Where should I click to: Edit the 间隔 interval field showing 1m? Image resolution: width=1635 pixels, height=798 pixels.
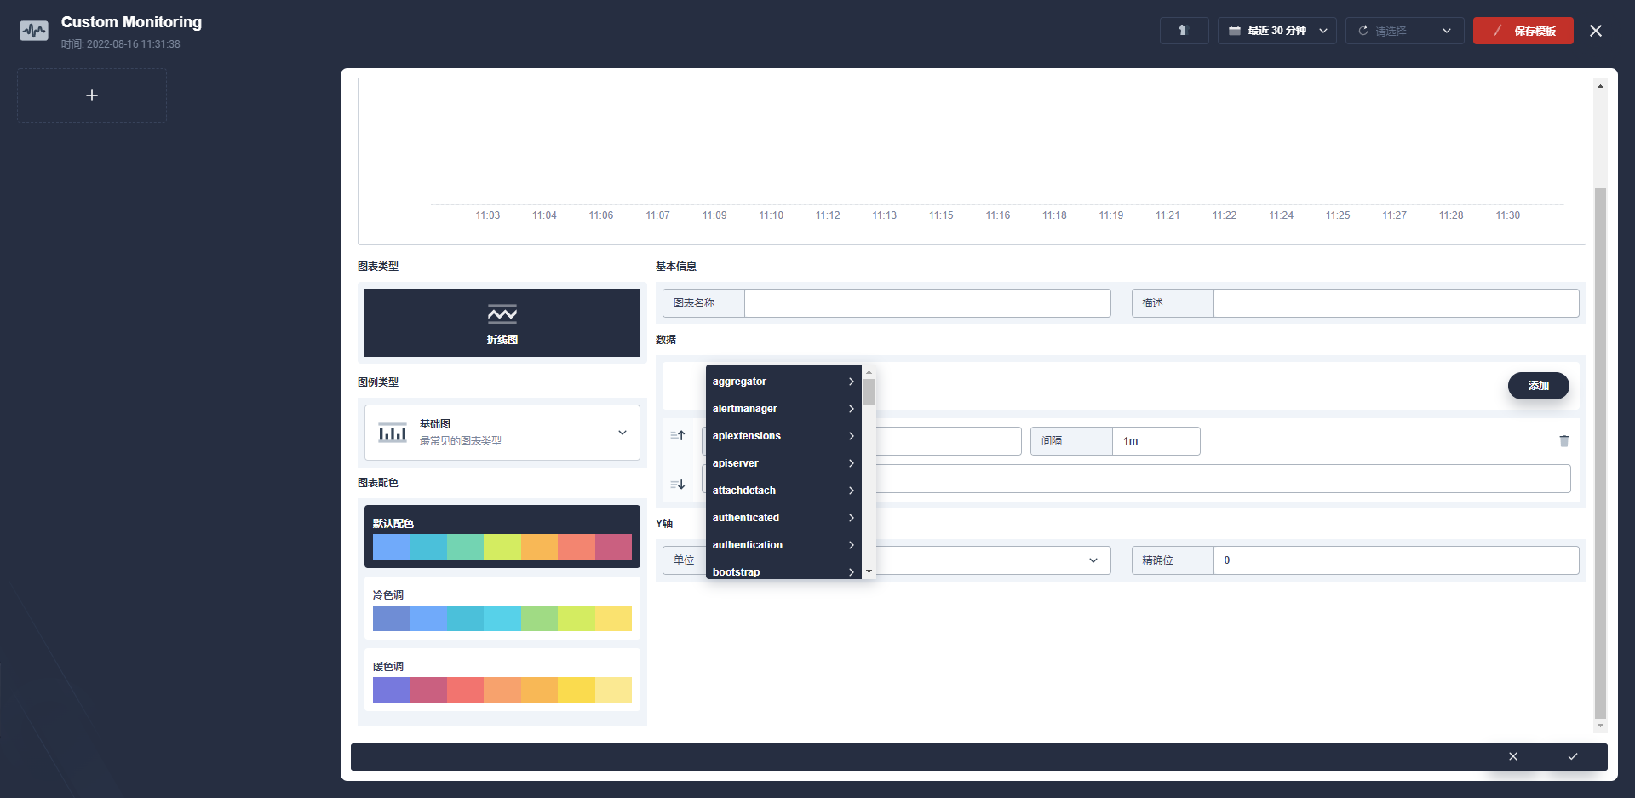(1156, 441)
